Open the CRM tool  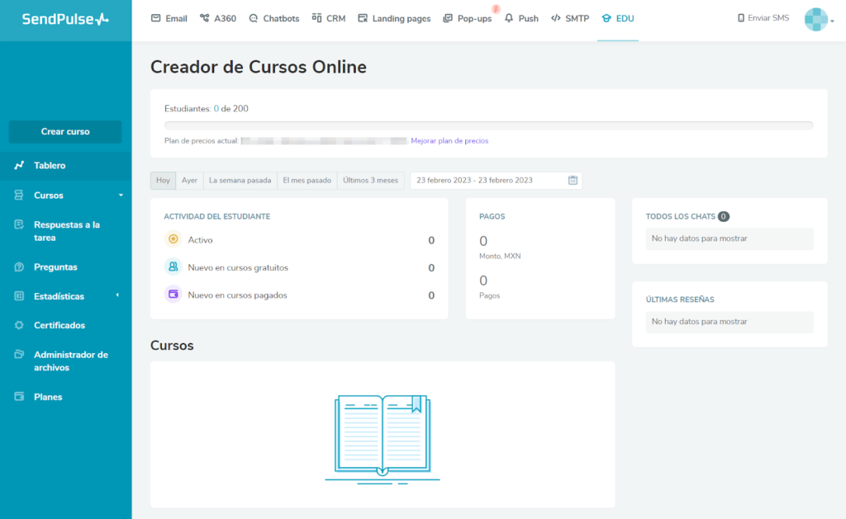click(328, 17)
